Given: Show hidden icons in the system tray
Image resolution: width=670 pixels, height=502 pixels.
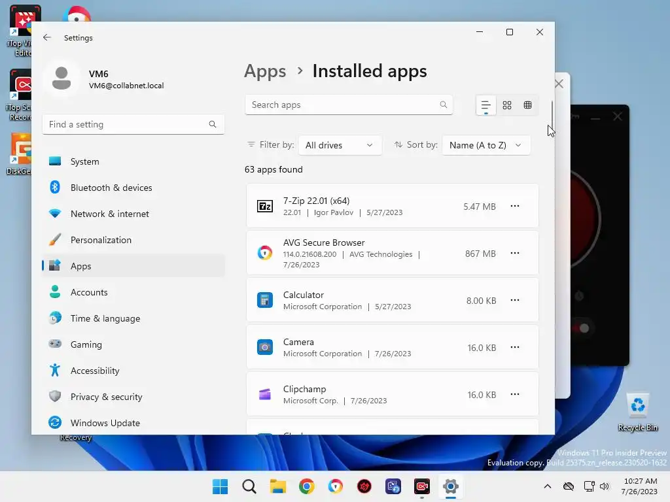Looking at the screenshot, I should 548,486.
